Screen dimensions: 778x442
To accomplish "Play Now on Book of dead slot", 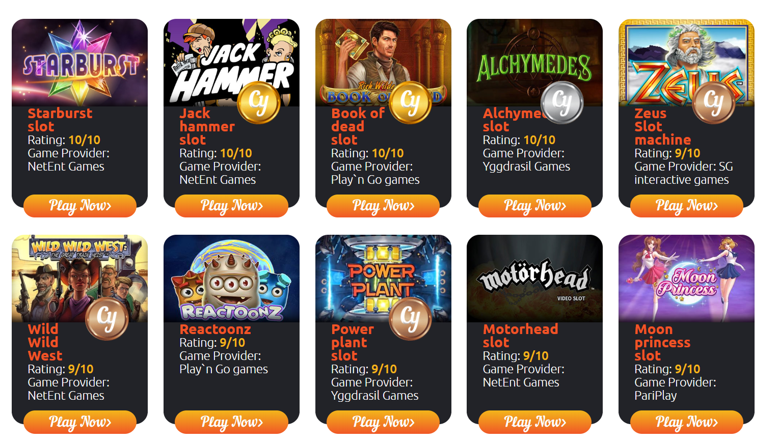I will pos(383,206).
